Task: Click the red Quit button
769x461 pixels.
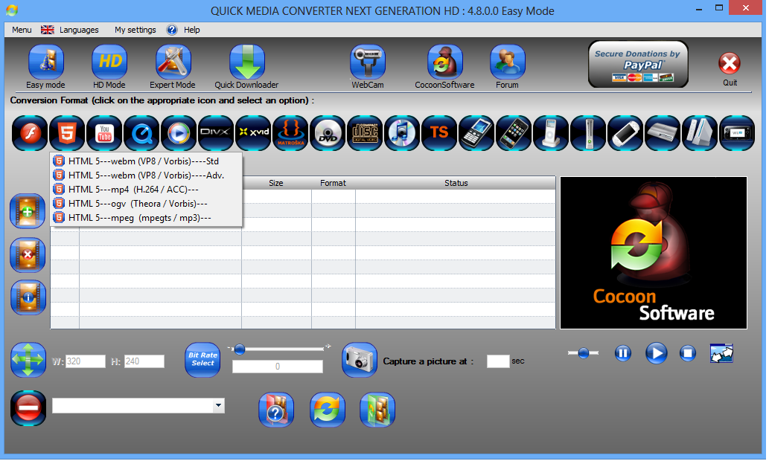Action: [x=730, y=63]
